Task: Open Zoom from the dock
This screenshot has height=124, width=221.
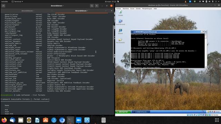Action: point(79,120)
